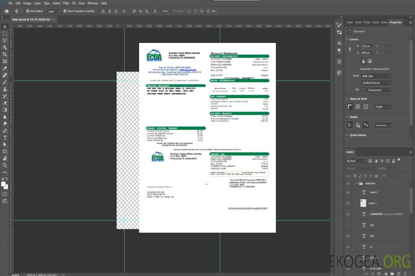The height and width of the screenshot is (276, 415).
Task: Activate the Rectangular Marquee tool
Action: [5, 33]
